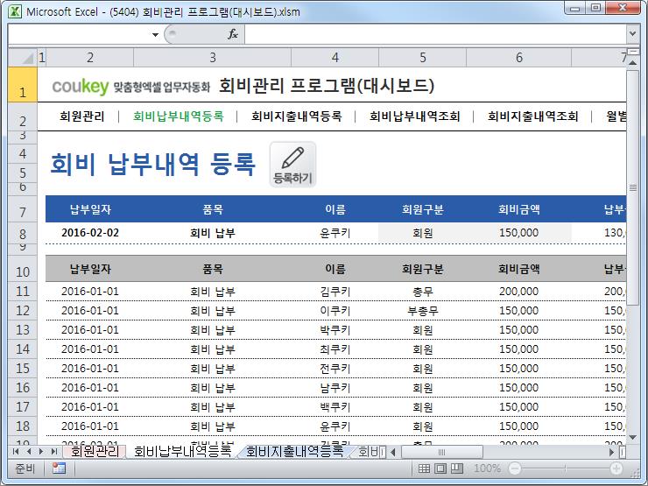Click the vertical scrollbar thumb
The width and height of the screenshot is (648, 486).
(x=632, y=187)
